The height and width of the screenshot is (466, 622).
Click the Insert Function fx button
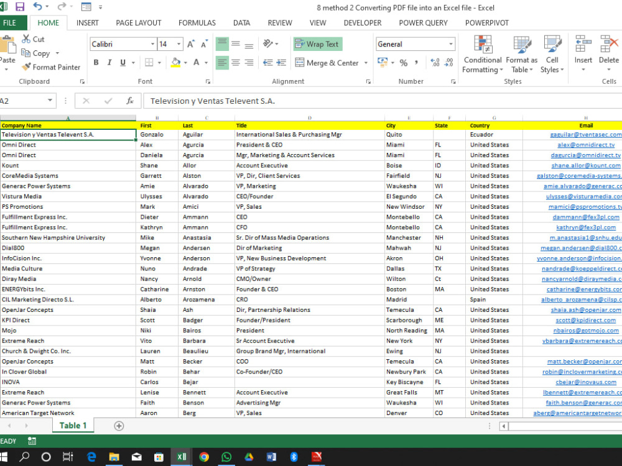click(x=130, y=101)
